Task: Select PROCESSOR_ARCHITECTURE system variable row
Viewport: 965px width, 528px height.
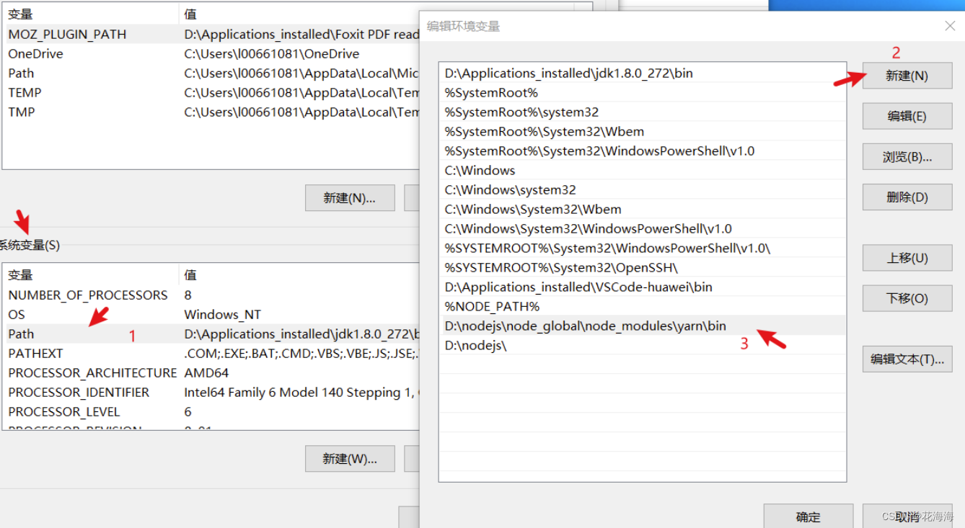Action: pos(211,372)
